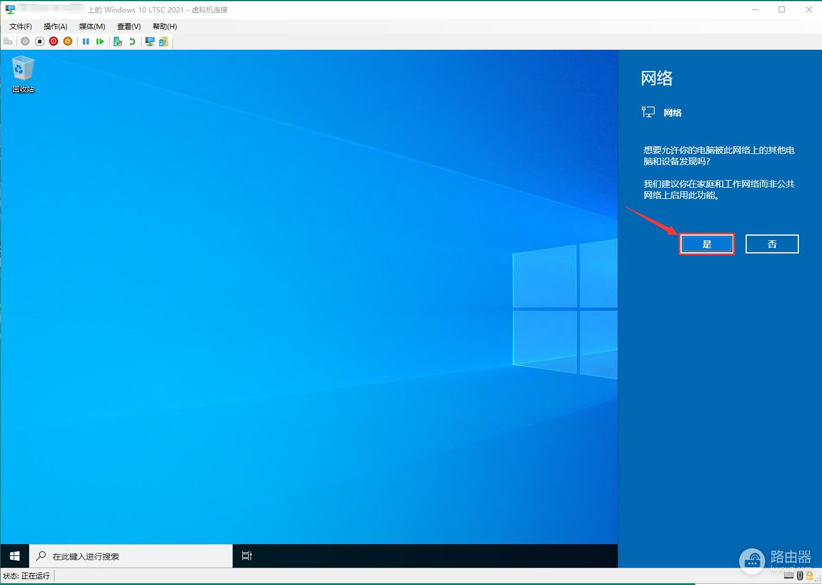Pause the virtual machine
Image resolution: width=822 pixels, height=585 pixels.
pyautogui.click(x=86, y=41)
